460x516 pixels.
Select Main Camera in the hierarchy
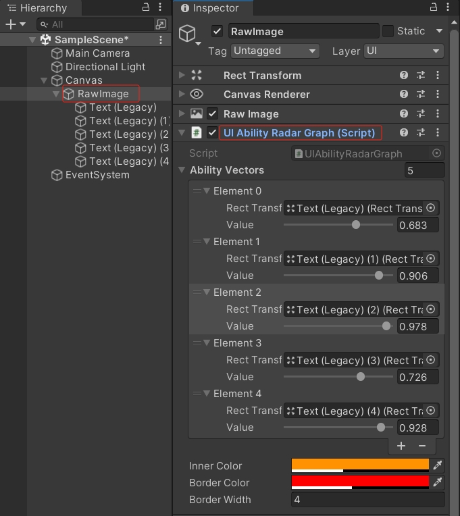(x=97, y=53)
